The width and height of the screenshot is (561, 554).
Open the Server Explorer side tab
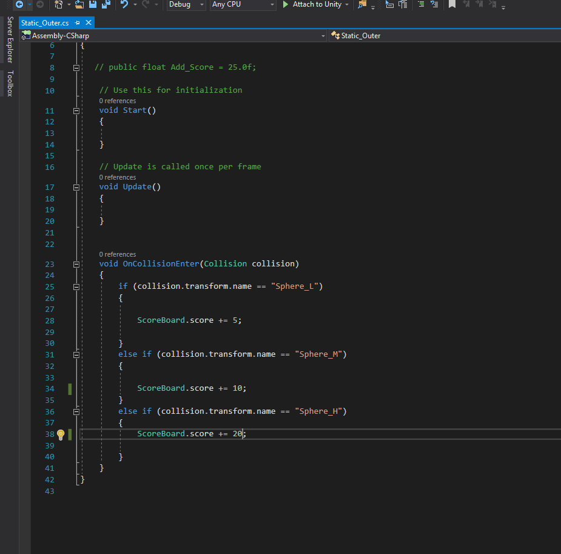pos(9,40)
